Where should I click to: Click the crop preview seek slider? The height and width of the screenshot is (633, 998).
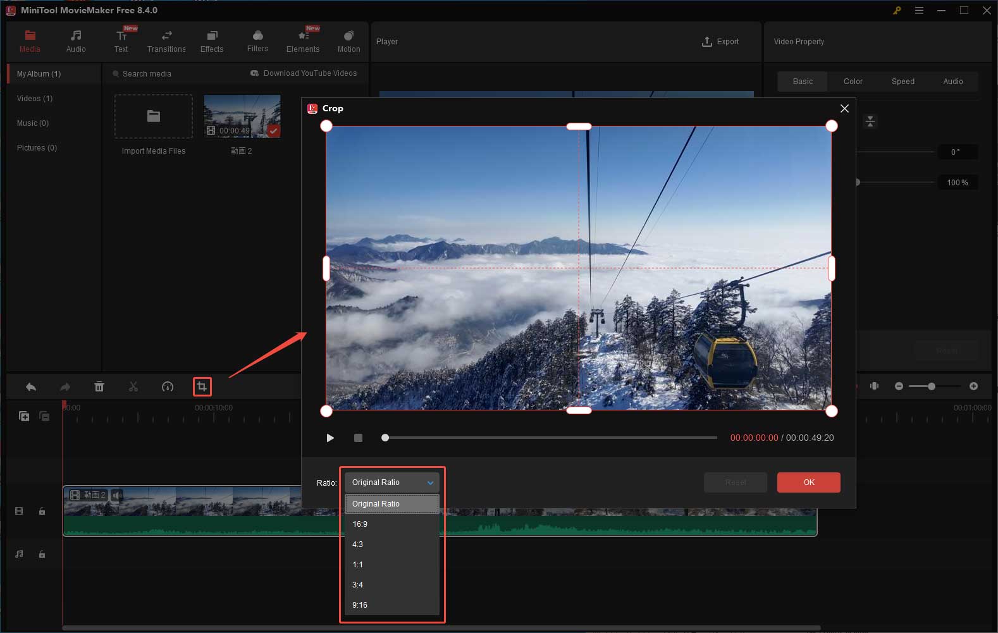click(550, 438)
